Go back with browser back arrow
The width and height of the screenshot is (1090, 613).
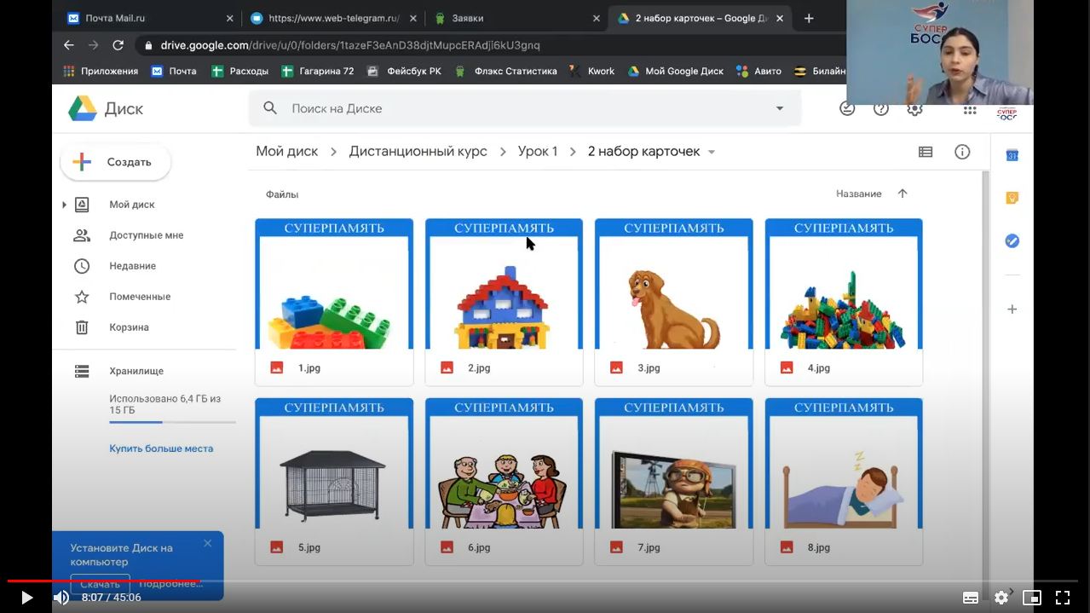pos(69,45)
